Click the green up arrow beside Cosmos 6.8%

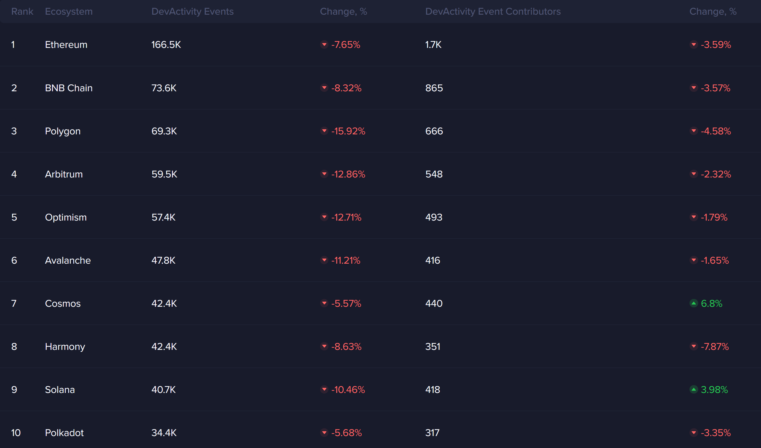(694, 303)
